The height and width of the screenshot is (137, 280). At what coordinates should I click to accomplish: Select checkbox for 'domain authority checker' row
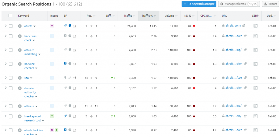(11, 88)
